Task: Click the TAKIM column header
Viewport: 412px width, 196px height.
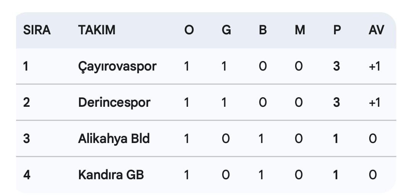Action: point(97,30)
